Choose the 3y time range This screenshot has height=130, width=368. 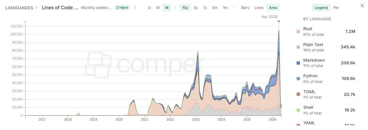[x=196, y=8]
